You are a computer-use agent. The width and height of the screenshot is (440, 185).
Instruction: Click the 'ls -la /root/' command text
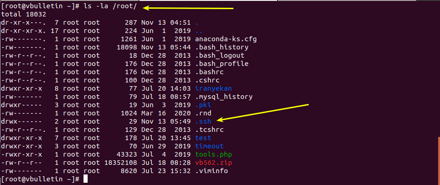pos(110,6)
